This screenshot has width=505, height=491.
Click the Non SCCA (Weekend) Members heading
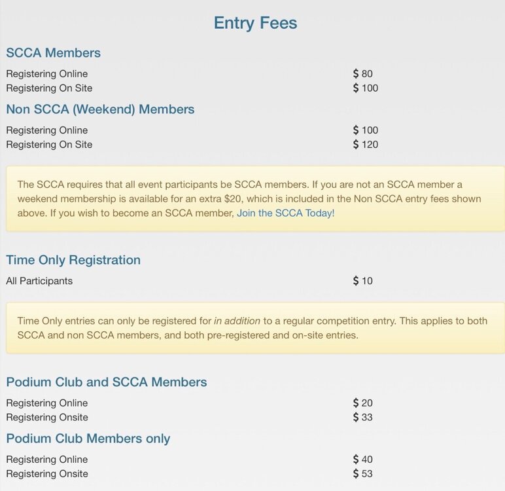pos(100,109)
